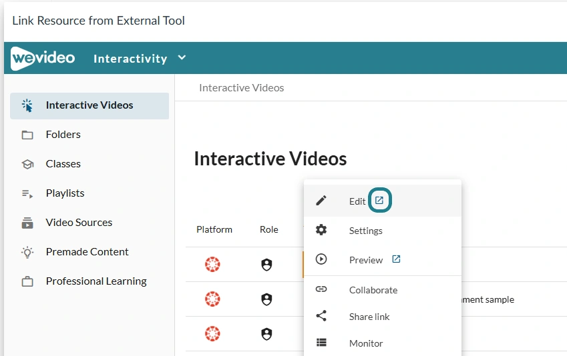
Task: Choose Monitor from the context menu
Action: coord(383,343)
